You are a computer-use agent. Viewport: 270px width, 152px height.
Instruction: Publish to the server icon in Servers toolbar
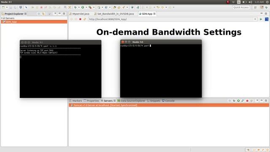(x=252, y=100)
